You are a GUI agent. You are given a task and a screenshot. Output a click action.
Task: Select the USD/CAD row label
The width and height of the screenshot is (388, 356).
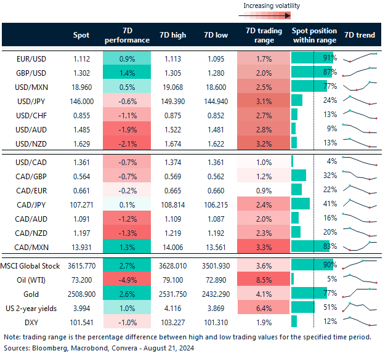point(31,161)
